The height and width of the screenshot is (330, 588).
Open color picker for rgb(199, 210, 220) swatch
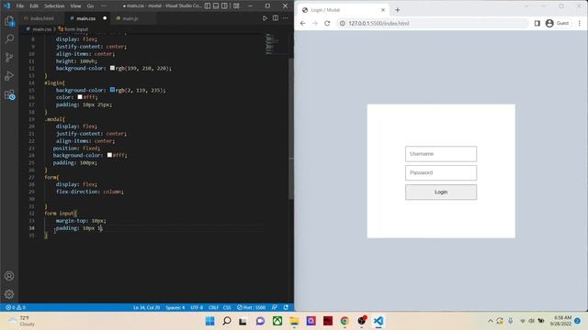coord(112,68)
